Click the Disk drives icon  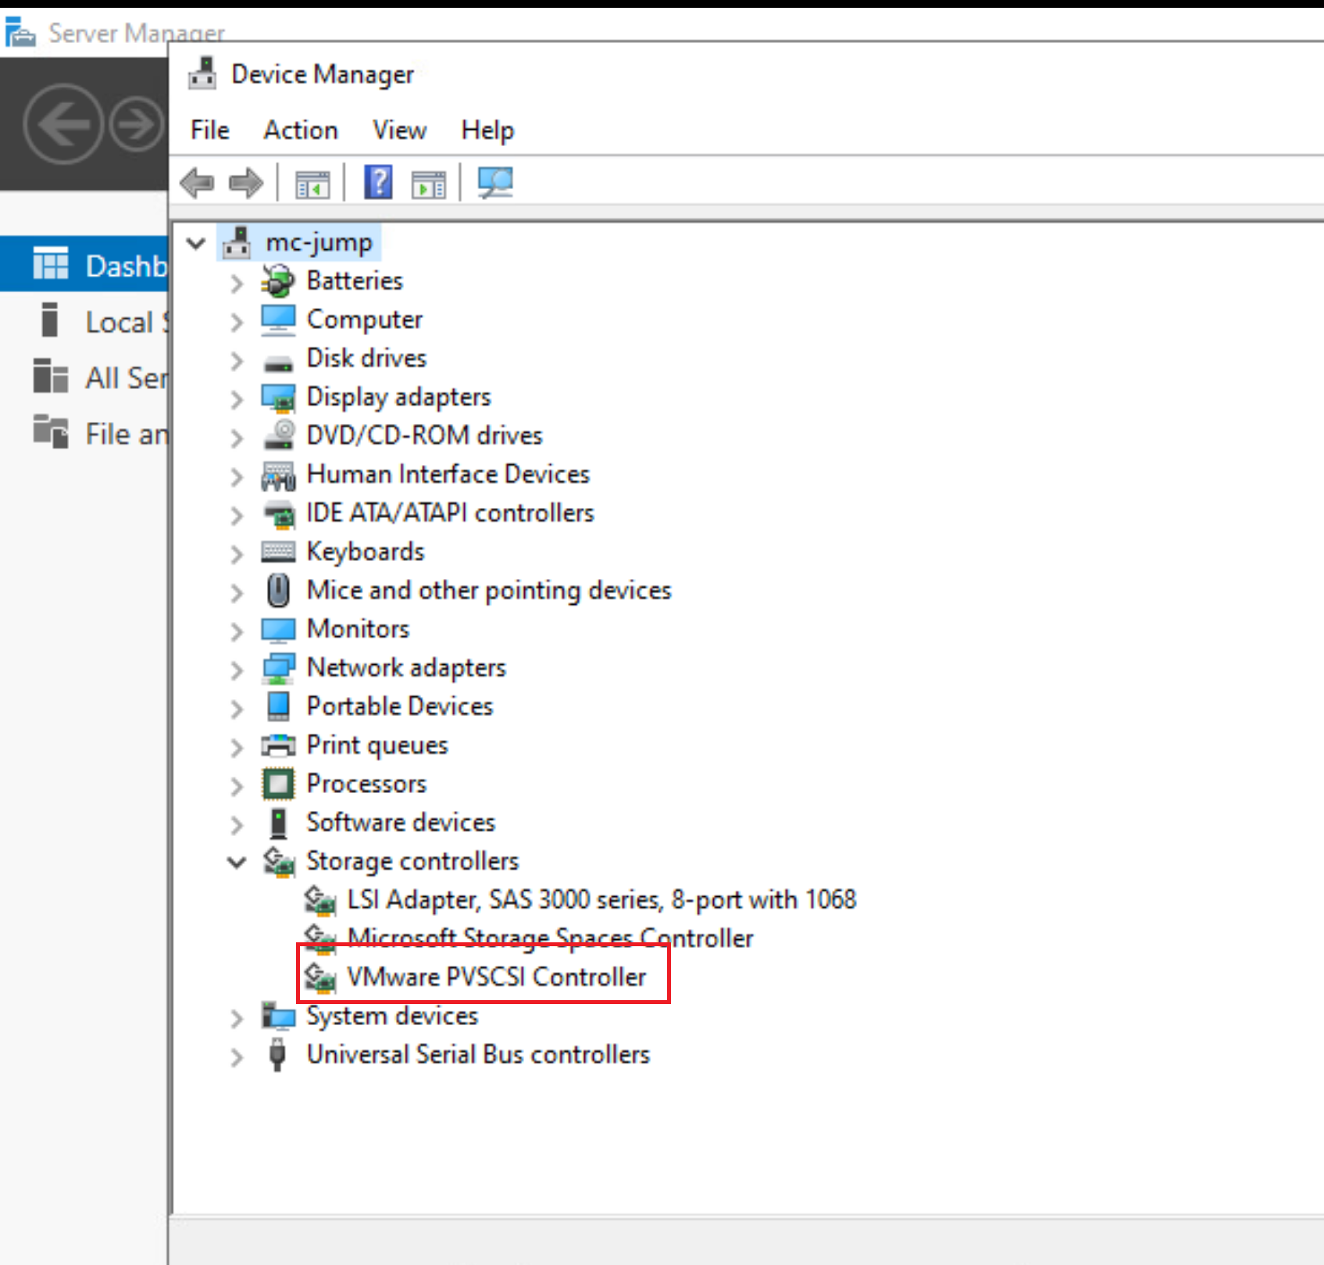[278, 363]
